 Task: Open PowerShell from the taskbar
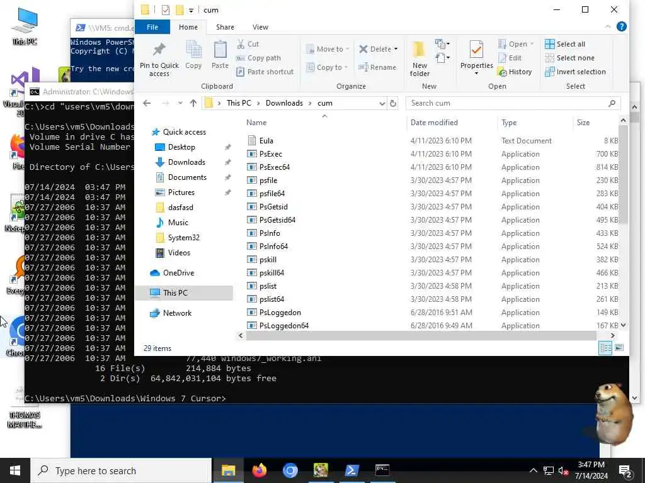(x=351, y=470)
